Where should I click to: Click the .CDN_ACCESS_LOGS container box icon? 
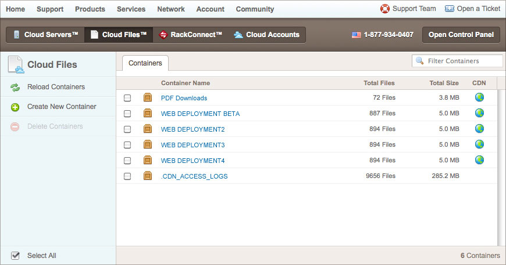click(x=148, y=176)
